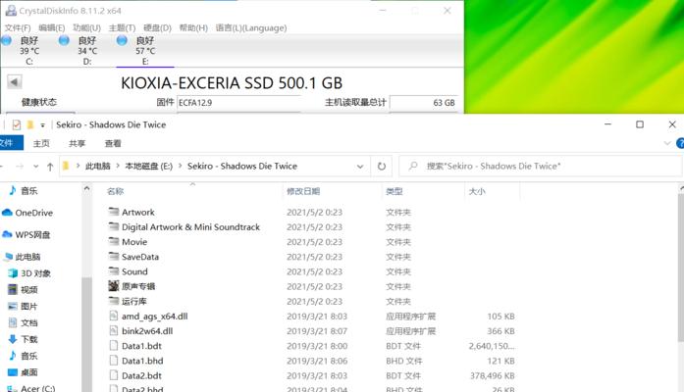Open the quick access toolbar dropdown

[x=43, y=125]
